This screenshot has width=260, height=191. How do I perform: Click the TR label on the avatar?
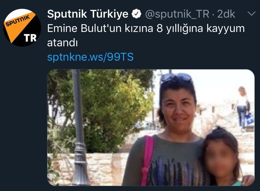point(30,38)
